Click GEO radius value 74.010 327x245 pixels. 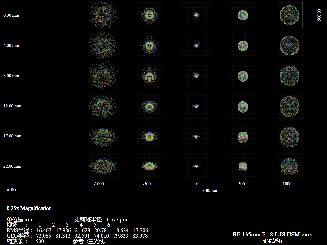[x=101, y=236]
